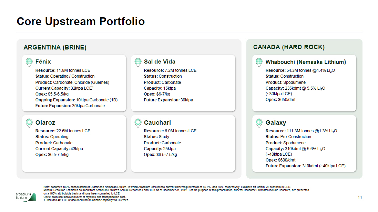Click the Galaxy project heading
The width and height of the screenshot is (378, 212).
click(276, 123)
